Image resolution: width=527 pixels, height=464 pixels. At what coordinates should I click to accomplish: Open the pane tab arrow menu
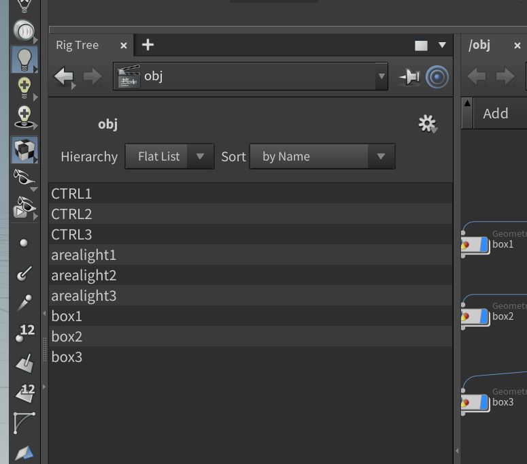(x=442, y=45)
